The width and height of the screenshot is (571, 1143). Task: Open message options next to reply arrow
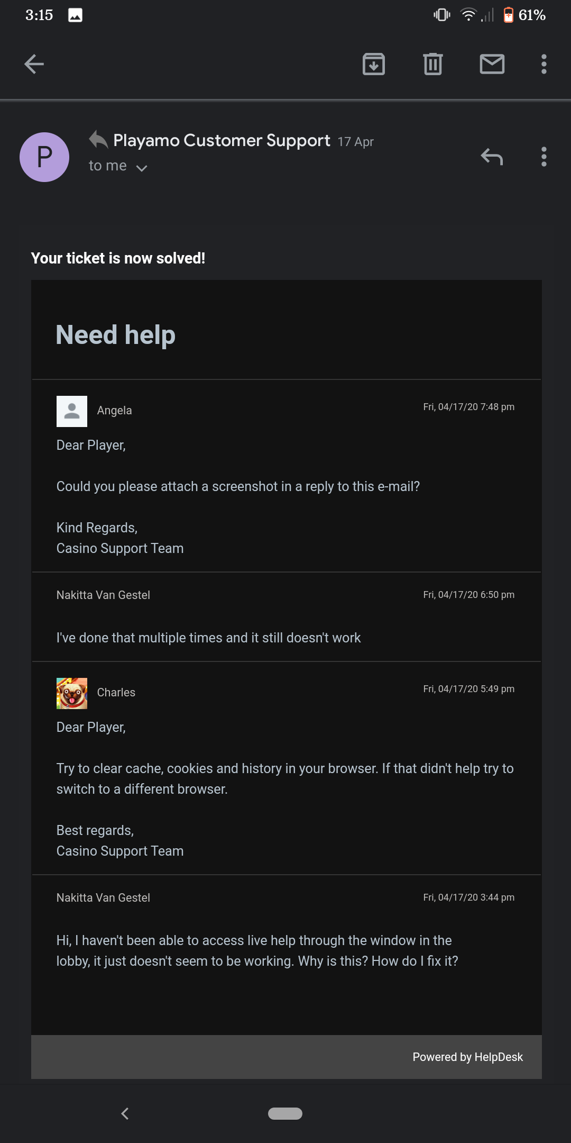coord(544,157)
